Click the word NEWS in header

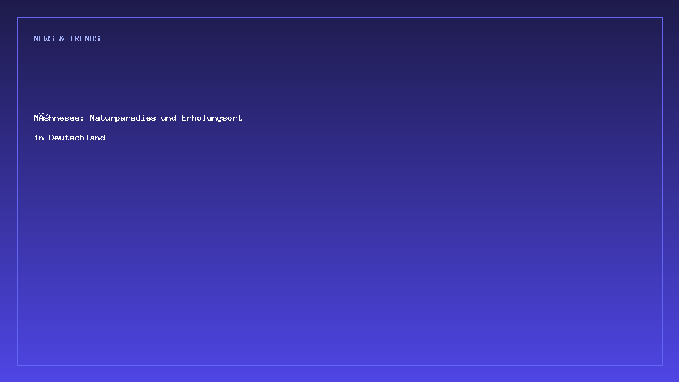click(44, 38)
